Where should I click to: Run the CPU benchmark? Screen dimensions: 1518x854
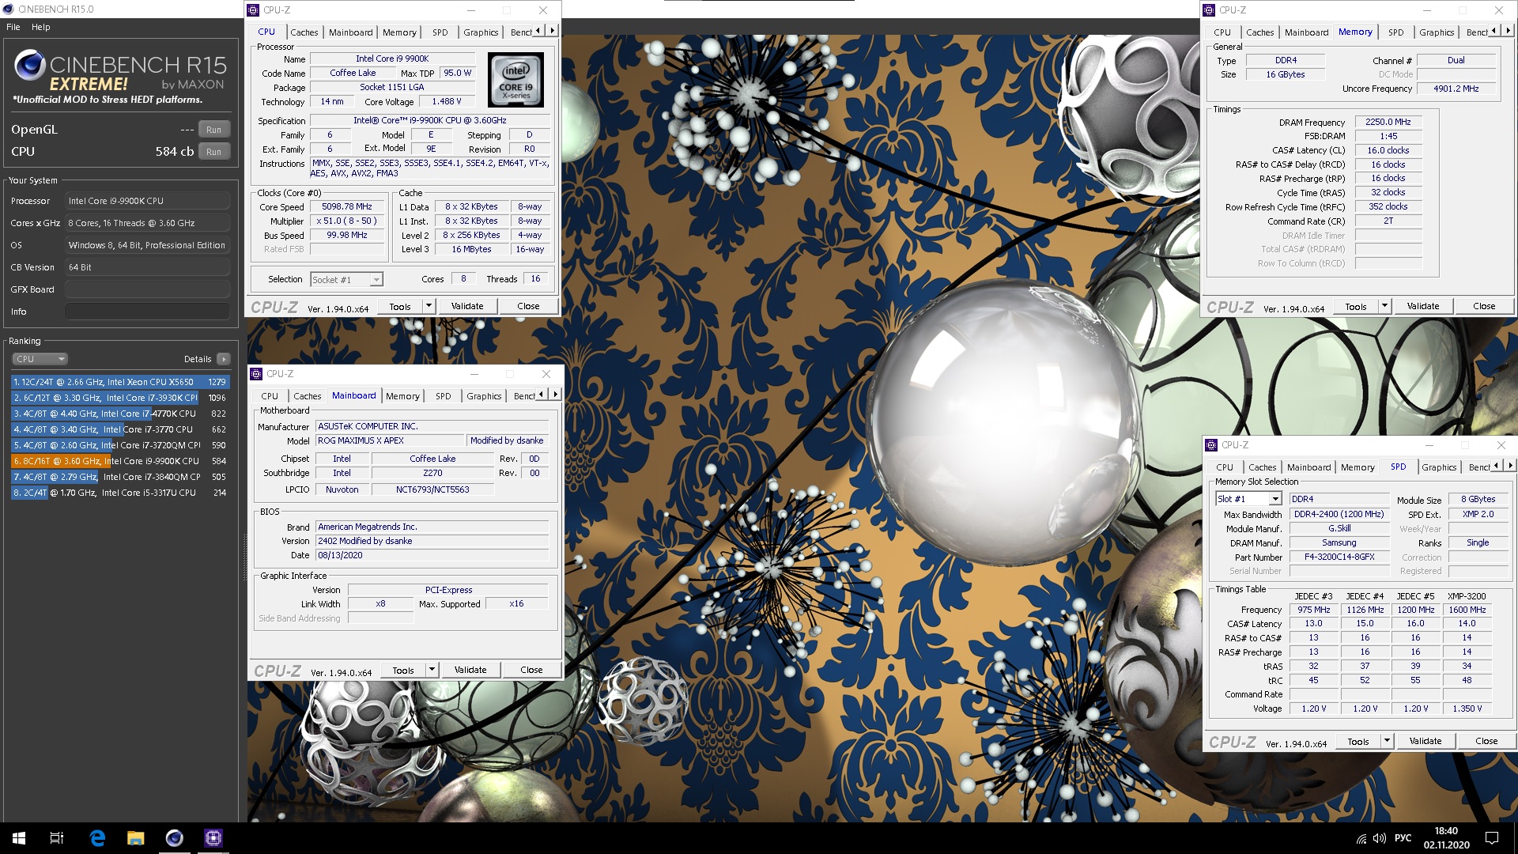[214, 152]
